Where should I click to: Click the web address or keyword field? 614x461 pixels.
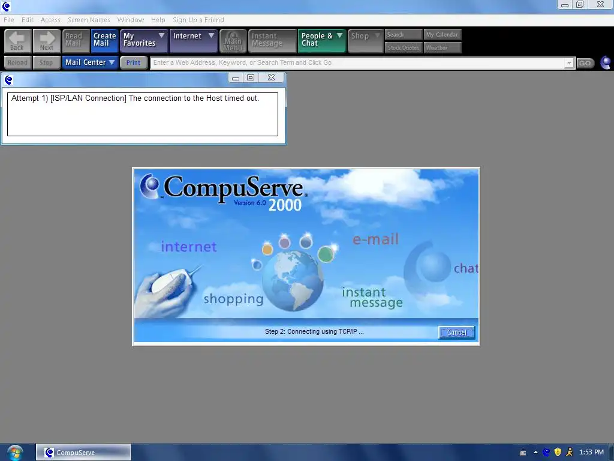coord(357,62)
